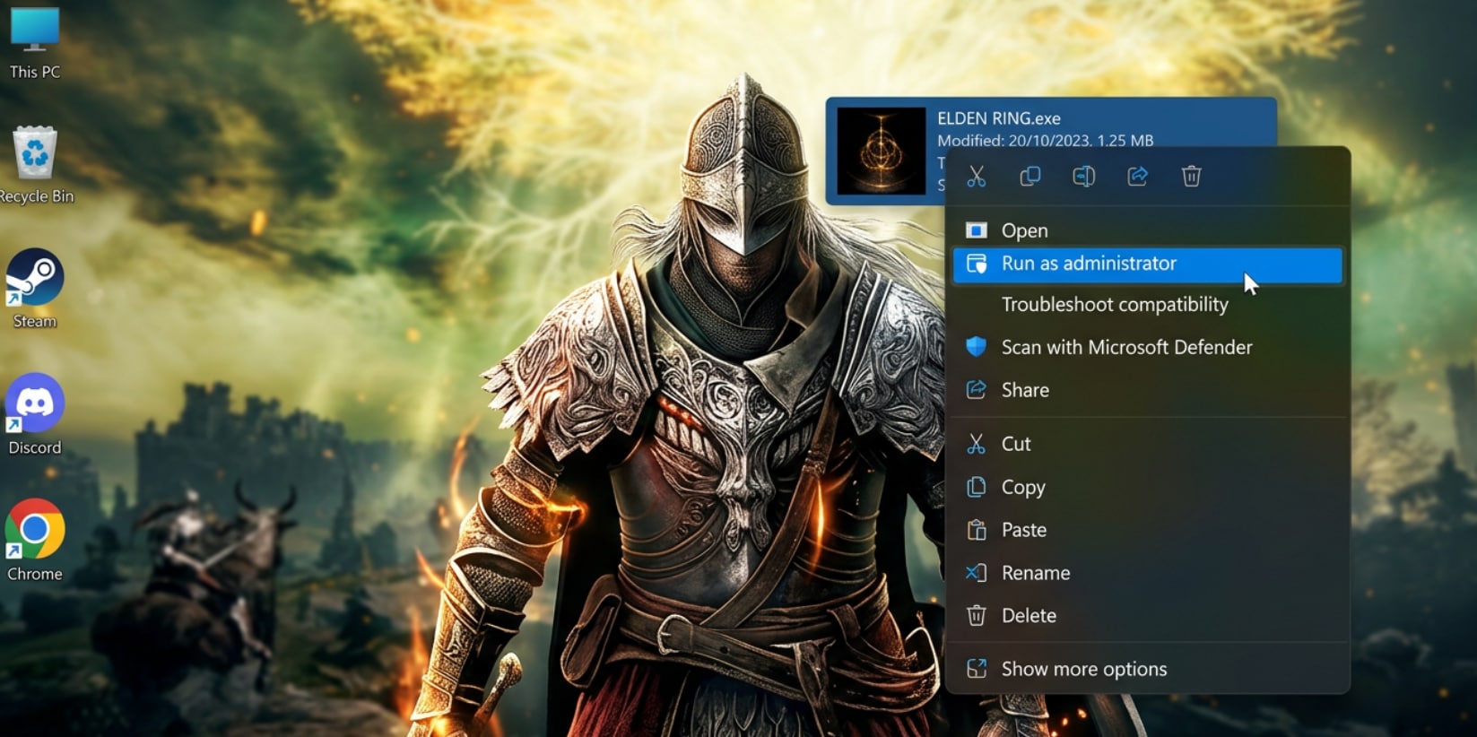Click the cut scissors icon in top row
The width and height of the screenshot is (1477, 737).
click(976, 177)
